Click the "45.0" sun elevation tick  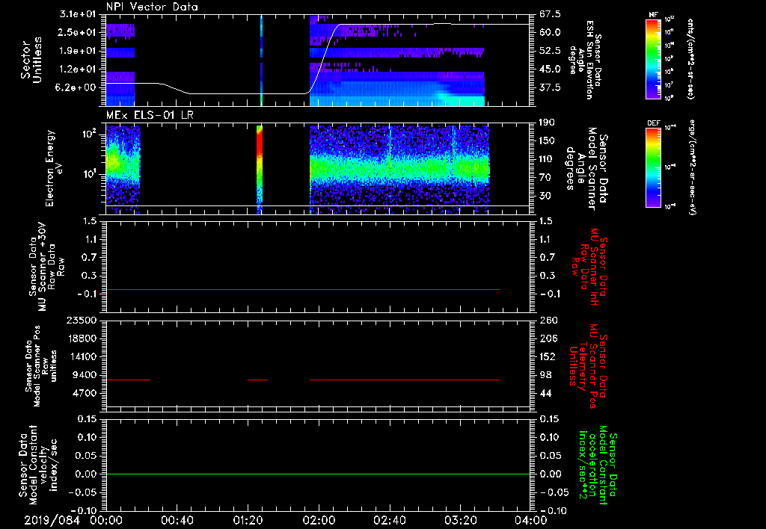click(550, 69)
